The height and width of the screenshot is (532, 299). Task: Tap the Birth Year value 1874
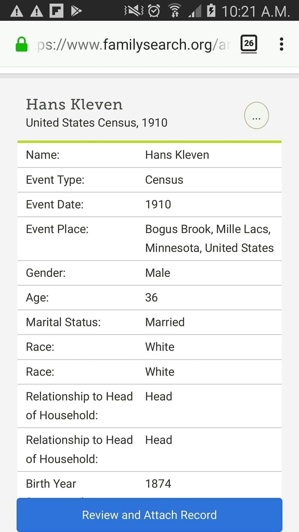158,484
